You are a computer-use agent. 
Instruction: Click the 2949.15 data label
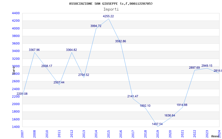[207, 66]
